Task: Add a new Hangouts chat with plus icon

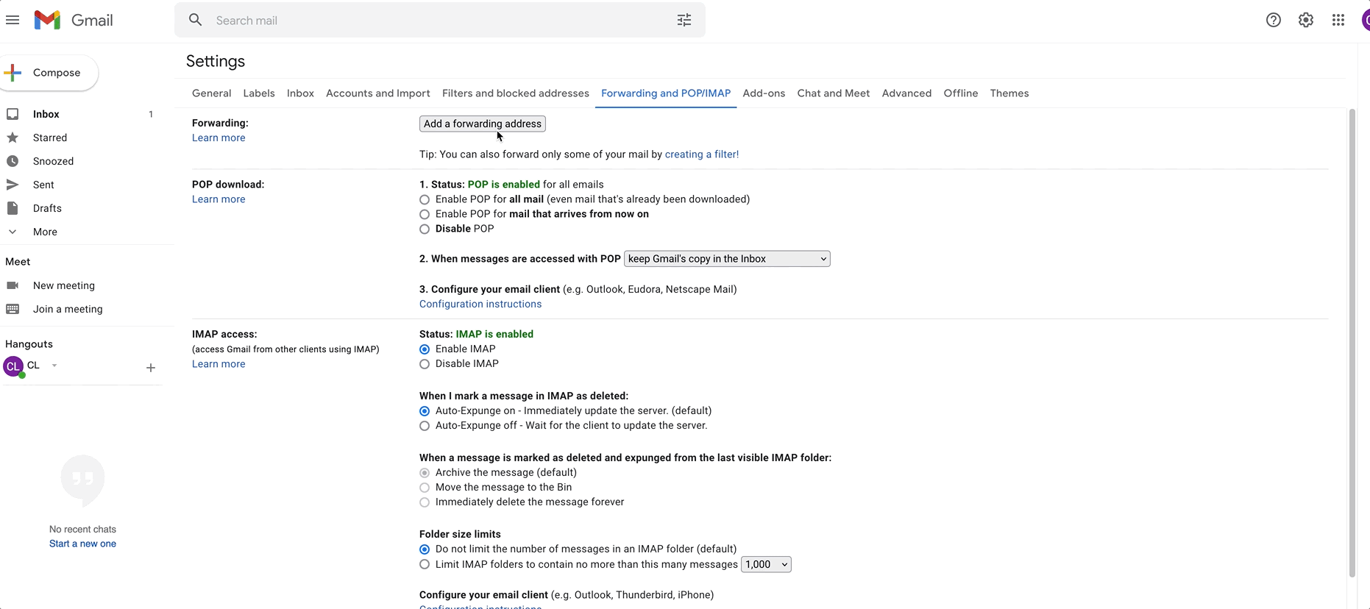Action: pos(151,368)
